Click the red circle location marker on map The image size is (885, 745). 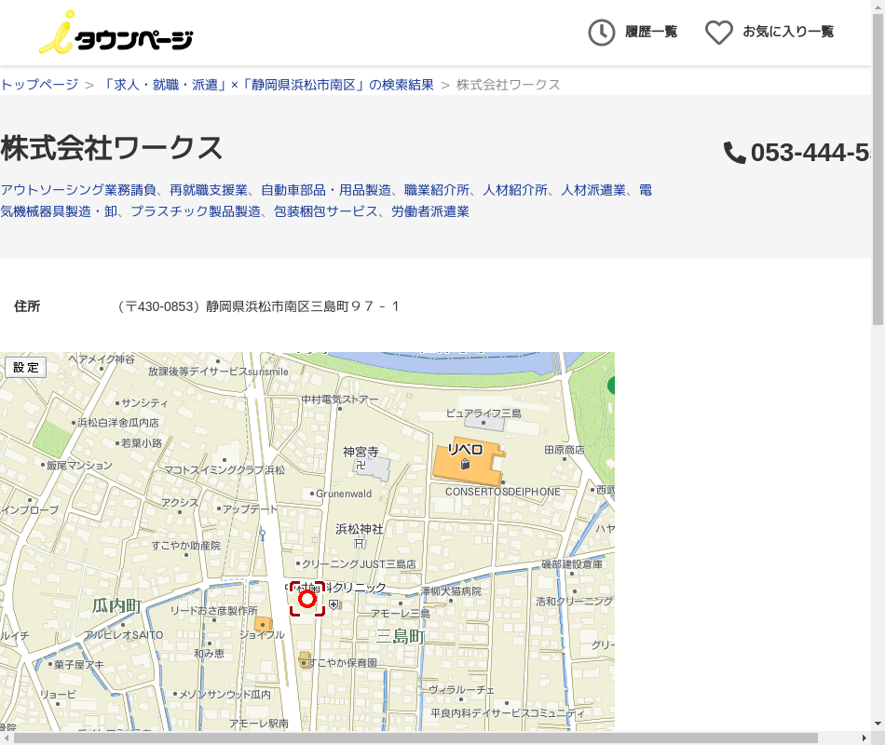[x=307, y=599]
